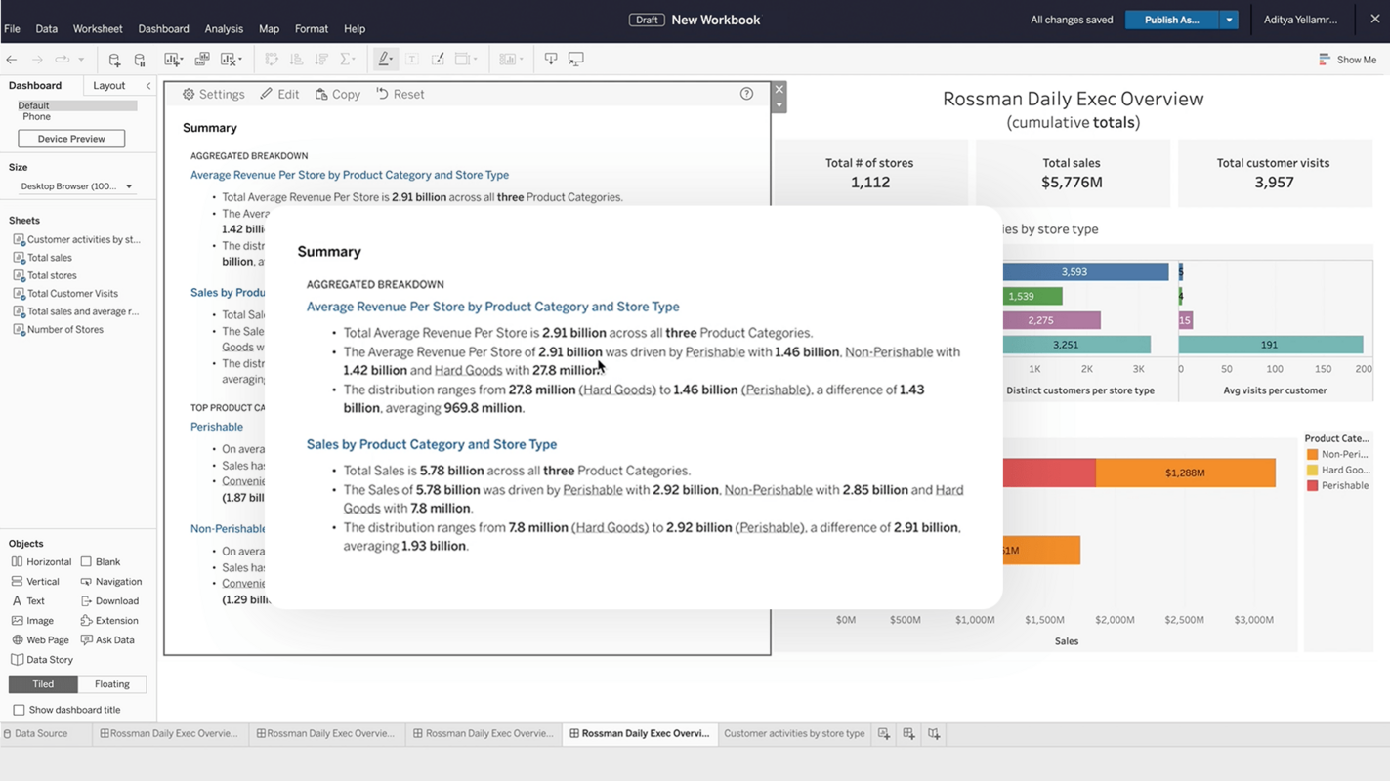Image resolution: width=1390 pixels, height=781 pixels.
Task: Click the Presentation Mode toolbar icon
Action: [x=575, y=59]
